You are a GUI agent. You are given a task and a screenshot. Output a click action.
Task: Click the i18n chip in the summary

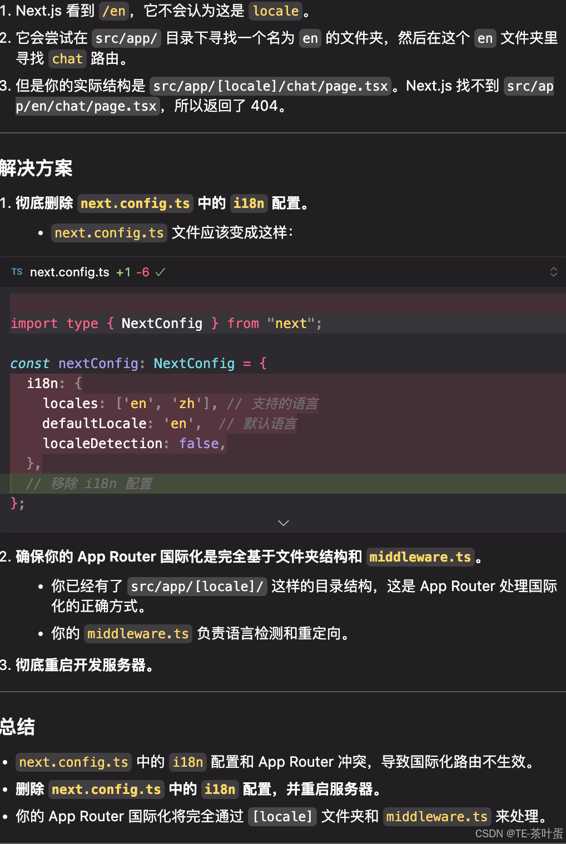(187, 762)
